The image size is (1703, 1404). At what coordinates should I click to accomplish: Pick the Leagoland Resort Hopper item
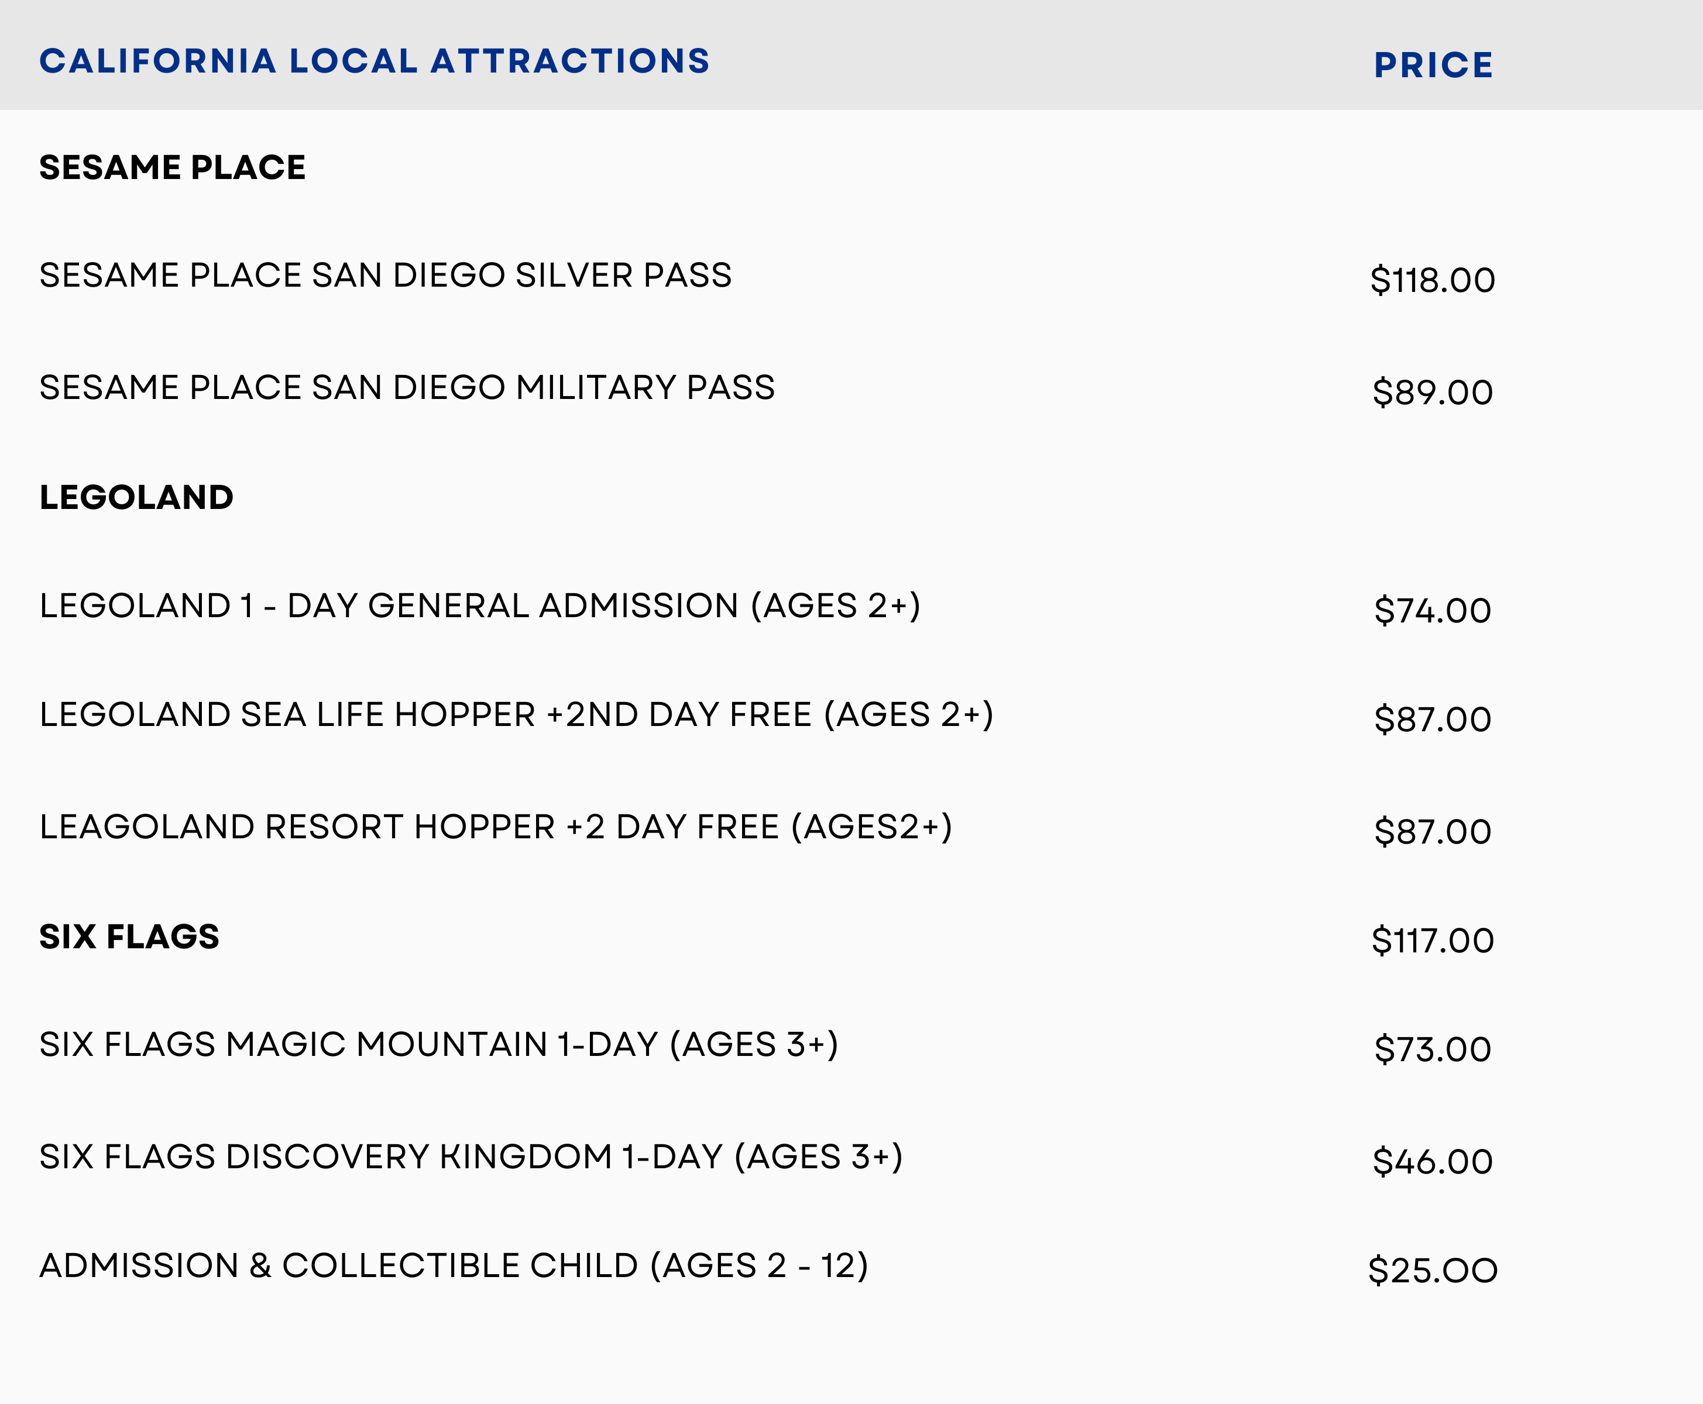[x=496, y=827]
